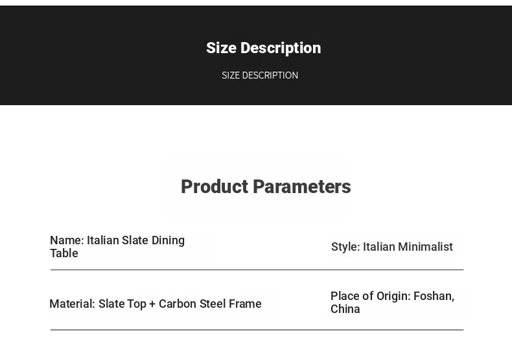
Task: Click the Style: label
Action: pos(345,247)
